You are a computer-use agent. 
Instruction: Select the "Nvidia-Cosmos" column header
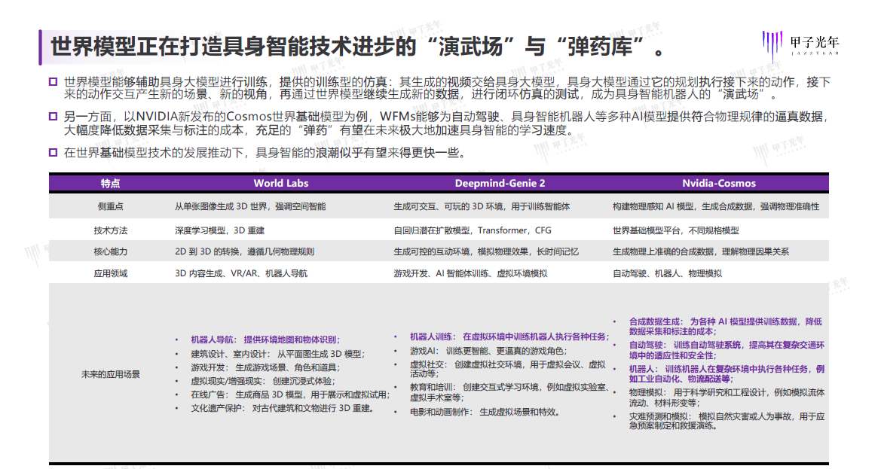click(x=719, y=184)
